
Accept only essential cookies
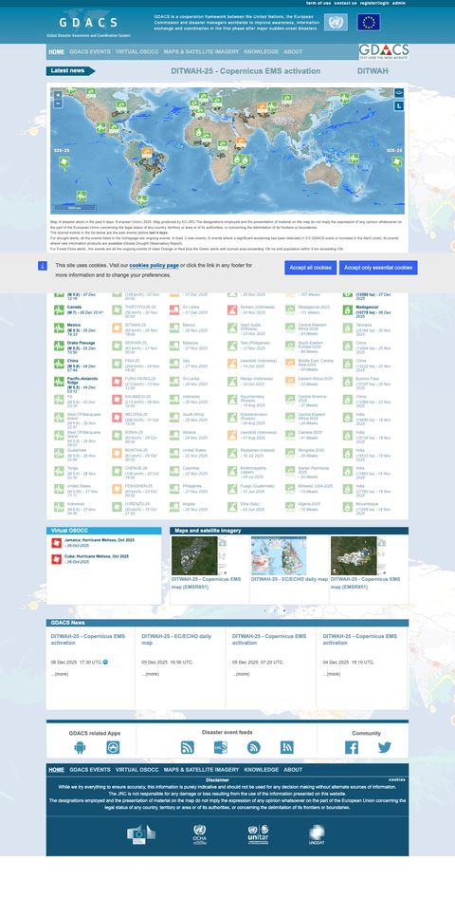378,268
